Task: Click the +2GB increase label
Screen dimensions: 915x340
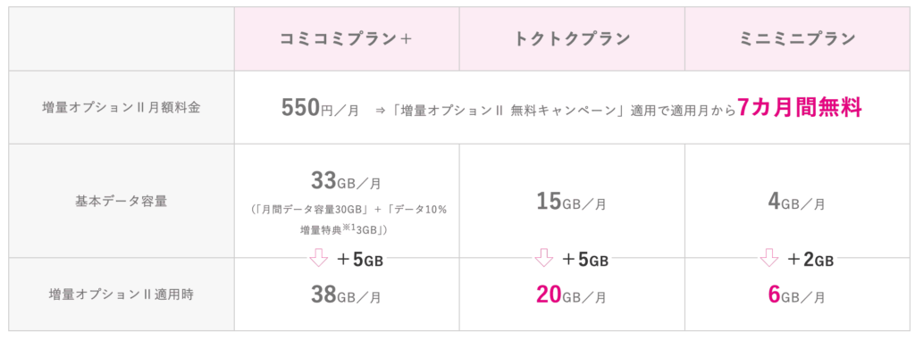Action: point(810,260)
